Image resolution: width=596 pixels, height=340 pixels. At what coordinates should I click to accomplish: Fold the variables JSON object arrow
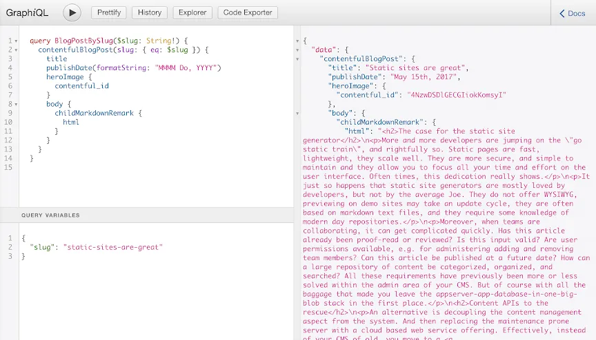coord(15,238)
